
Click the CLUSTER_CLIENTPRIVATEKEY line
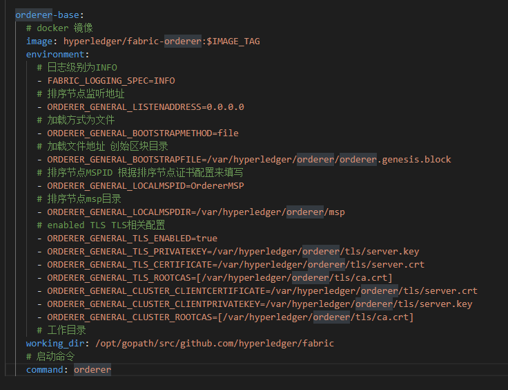pos(255,304)
